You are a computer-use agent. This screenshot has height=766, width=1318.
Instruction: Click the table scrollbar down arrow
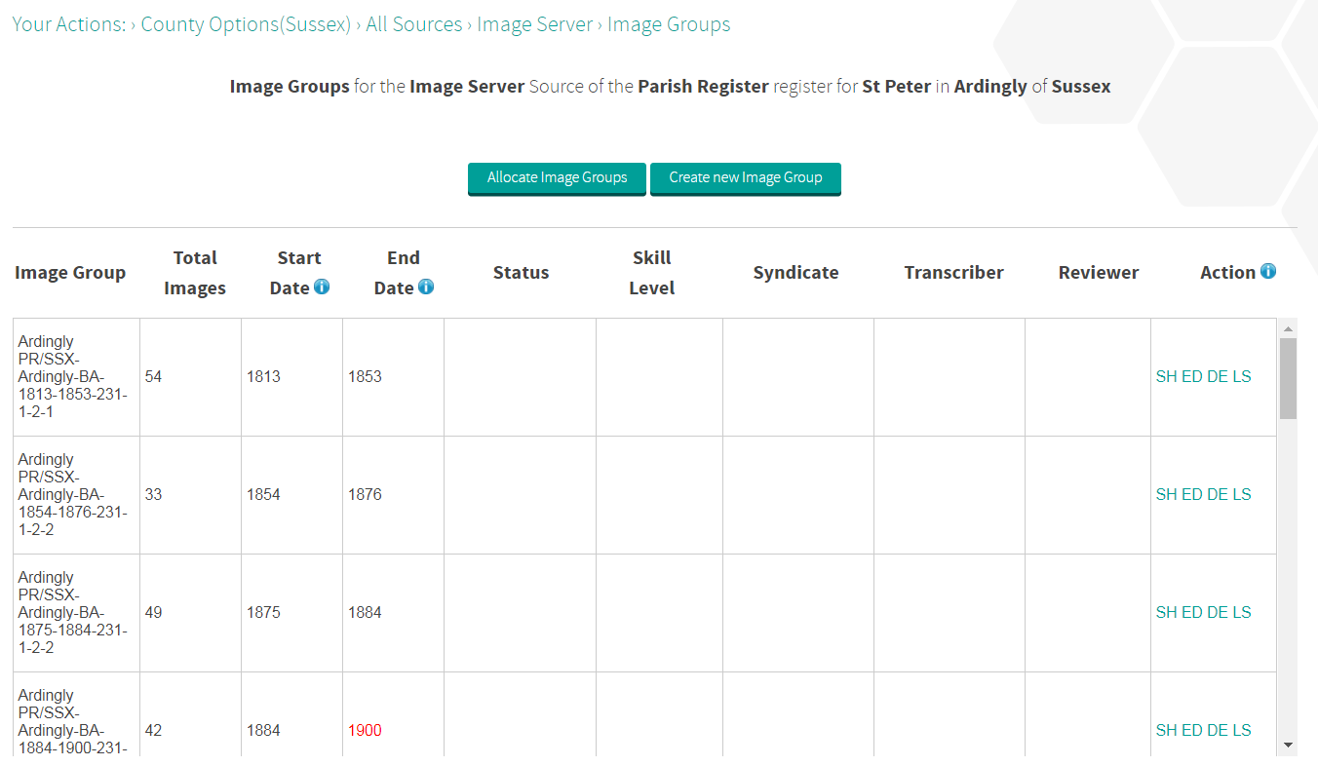click(1288, 746)
